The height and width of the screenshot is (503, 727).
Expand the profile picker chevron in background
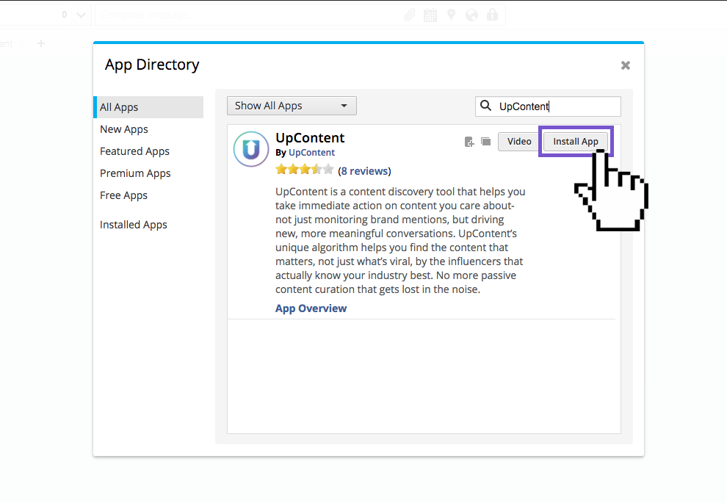[81, 15]
